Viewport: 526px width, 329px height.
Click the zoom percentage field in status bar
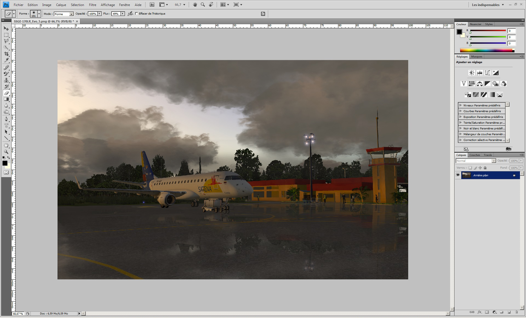[18, 314]
